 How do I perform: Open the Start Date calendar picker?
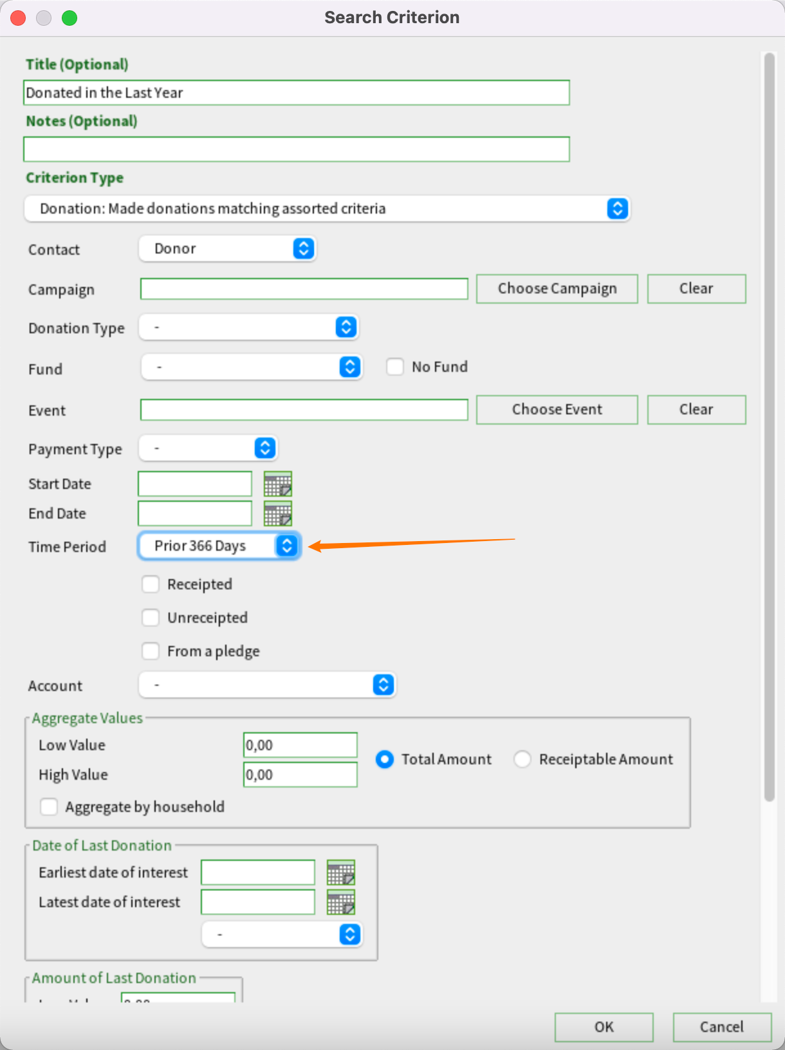coord(278,484)
